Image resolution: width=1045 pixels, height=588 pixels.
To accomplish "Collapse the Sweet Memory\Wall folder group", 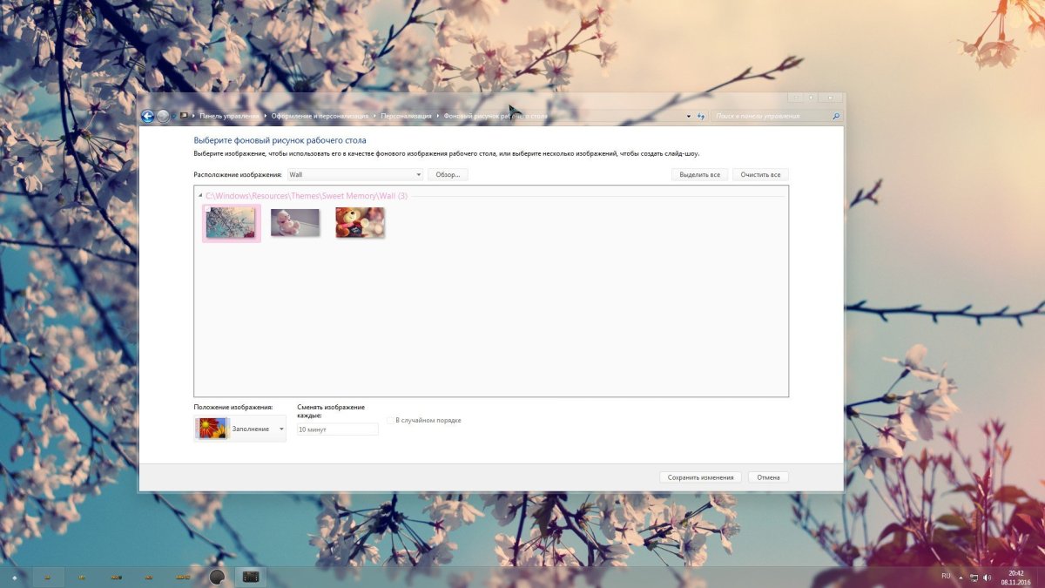I will tap(199, 196).
